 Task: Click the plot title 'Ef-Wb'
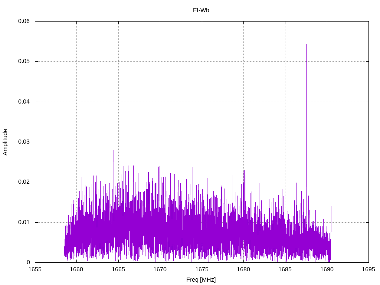pyautogui.click(x=201, y=10)
